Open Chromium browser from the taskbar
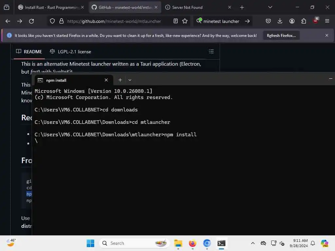 point(207,243)
